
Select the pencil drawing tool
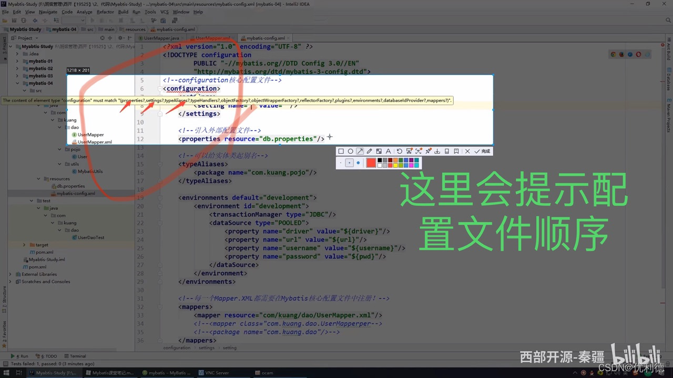(369, 151)
